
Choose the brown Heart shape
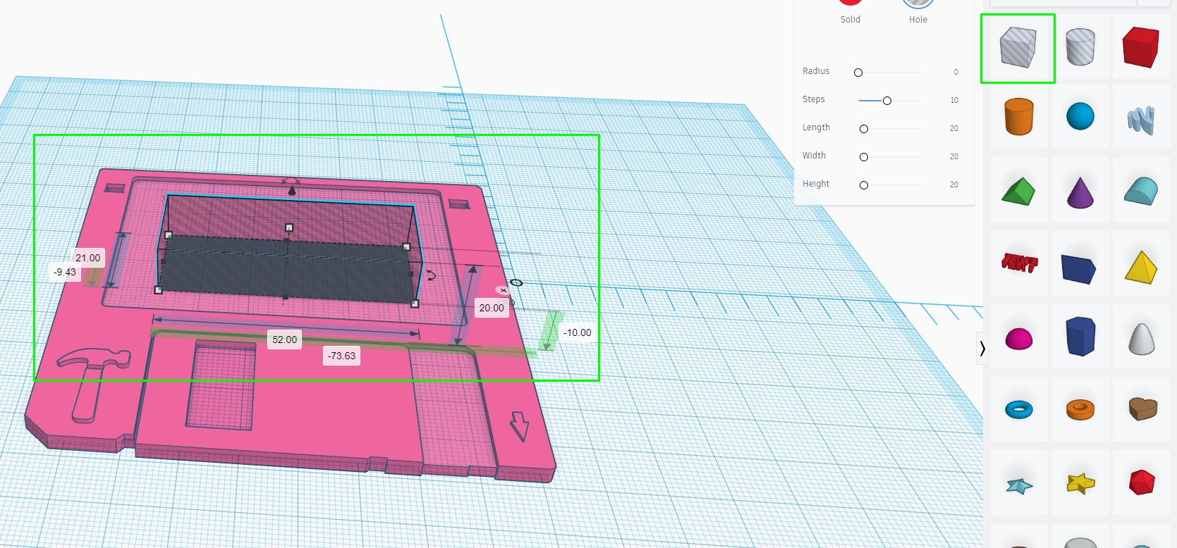point(1142,409)
